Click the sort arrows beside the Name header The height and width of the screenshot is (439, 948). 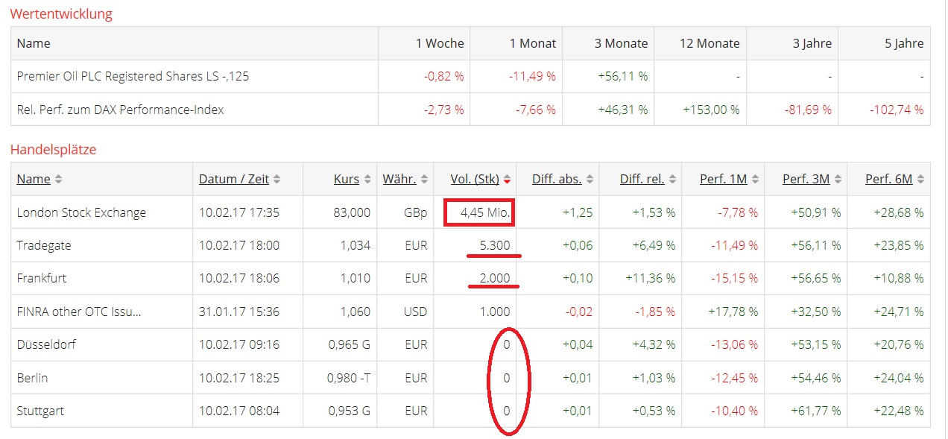pyautogui.click(x=59, y=180)
